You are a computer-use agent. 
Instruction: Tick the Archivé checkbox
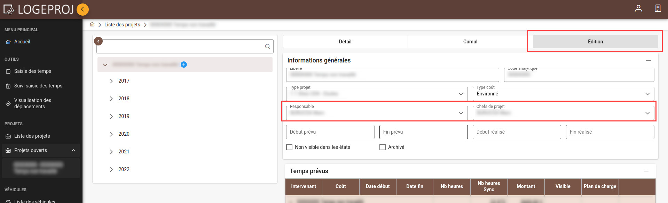click(383, 147)
